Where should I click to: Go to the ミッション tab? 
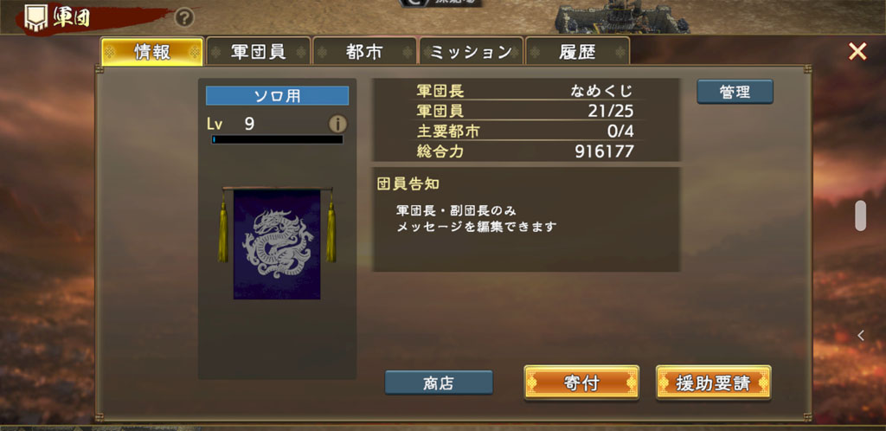(471, 52)
